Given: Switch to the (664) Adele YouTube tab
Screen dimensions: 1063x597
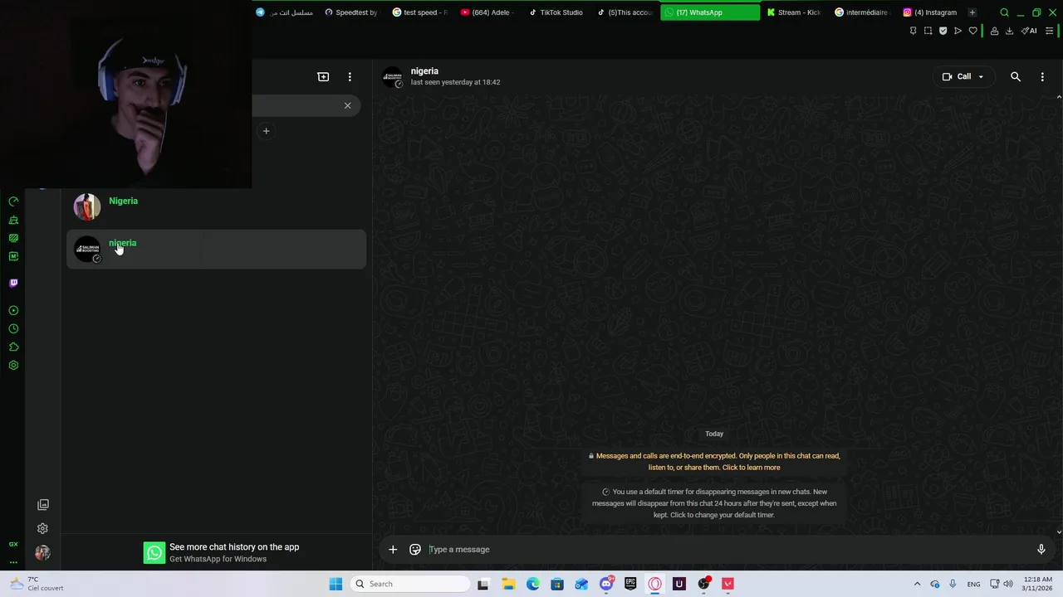Looking at the screenshot, I should pyautogui.click(x=487, y=12).
